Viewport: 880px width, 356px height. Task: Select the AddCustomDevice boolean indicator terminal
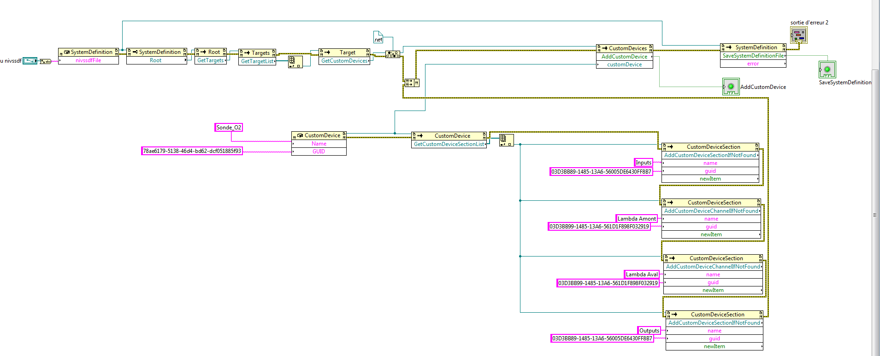[731, 87]
